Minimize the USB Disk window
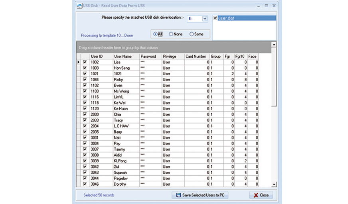Image resolution: width=348 pixels, height=204 pixels. pyautogui.click(x=259, y=6)
